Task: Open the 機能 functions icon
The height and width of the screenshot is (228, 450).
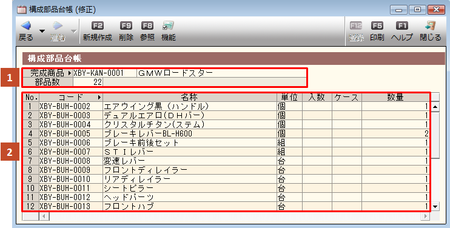Action: pos(168,26)
